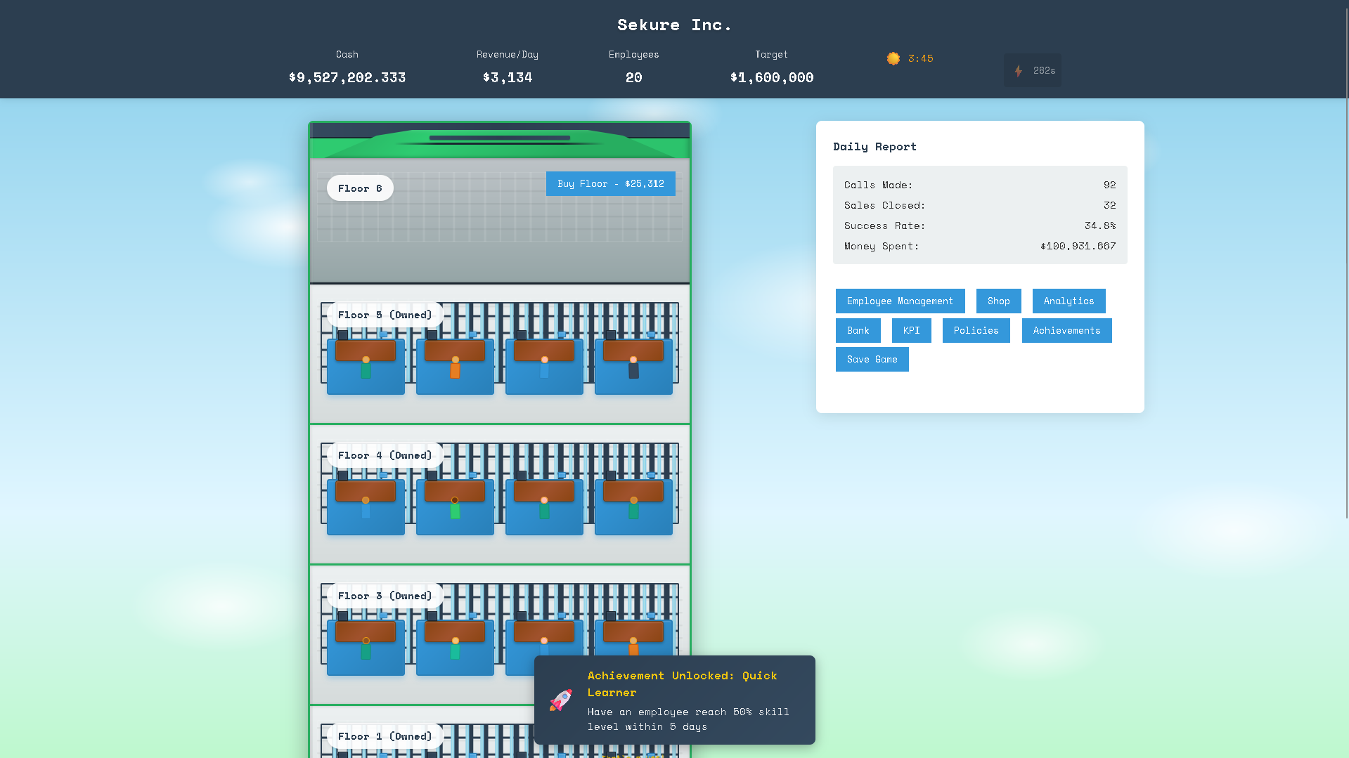Screen dimensions: 1349x758
Task: Click the building rooftop
Action: point(500,141)
